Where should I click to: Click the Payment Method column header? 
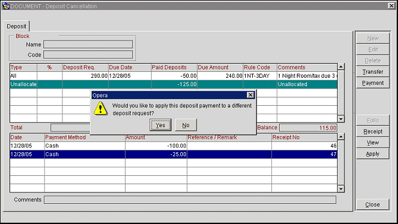point(85,137)
